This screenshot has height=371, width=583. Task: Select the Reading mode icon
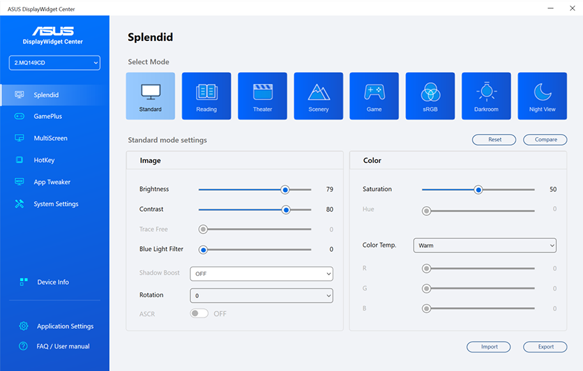[x=206, y=93]
